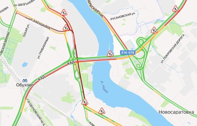The height and width of the screenshot is (126, 197).
Task: Click the roadworks sign on the КАД bridge
Action: (110, 54)
